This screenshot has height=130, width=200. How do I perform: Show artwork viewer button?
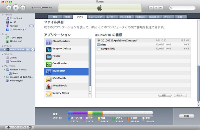tap(30, 127)
